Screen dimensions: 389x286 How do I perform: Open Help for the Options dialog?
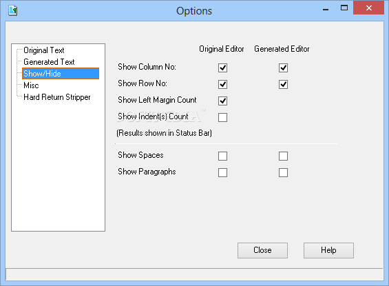click(328, 250)
